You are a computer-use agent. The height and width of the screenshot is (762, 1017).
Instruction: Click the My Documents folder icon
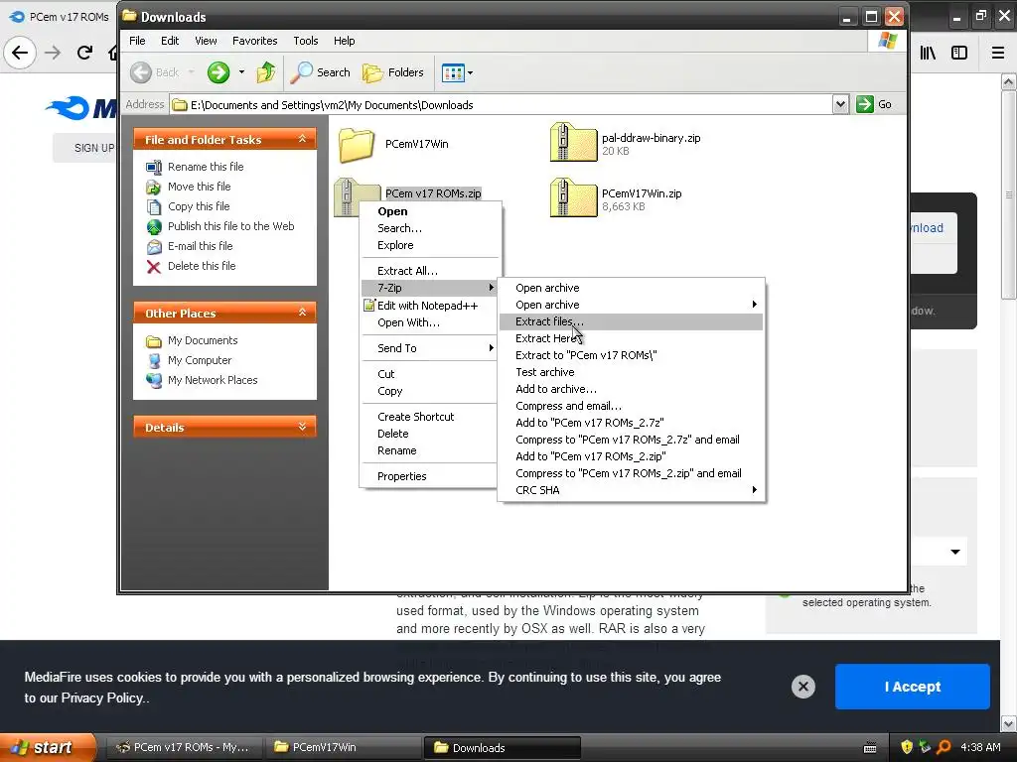154,341
